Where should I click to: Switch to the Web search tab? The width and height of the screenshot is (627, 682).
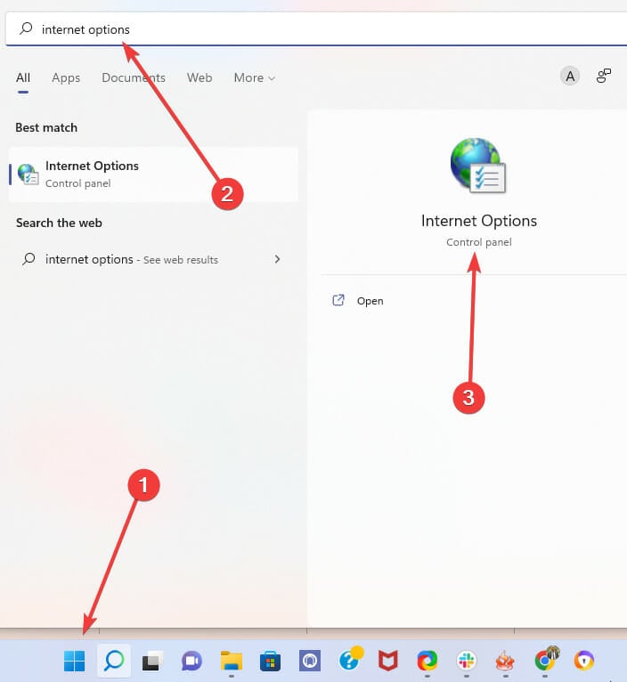click(199, 77)
